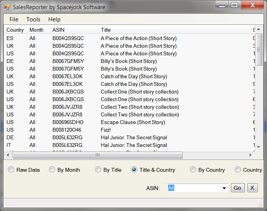Select the US row for Collect One

click(129, 99)
